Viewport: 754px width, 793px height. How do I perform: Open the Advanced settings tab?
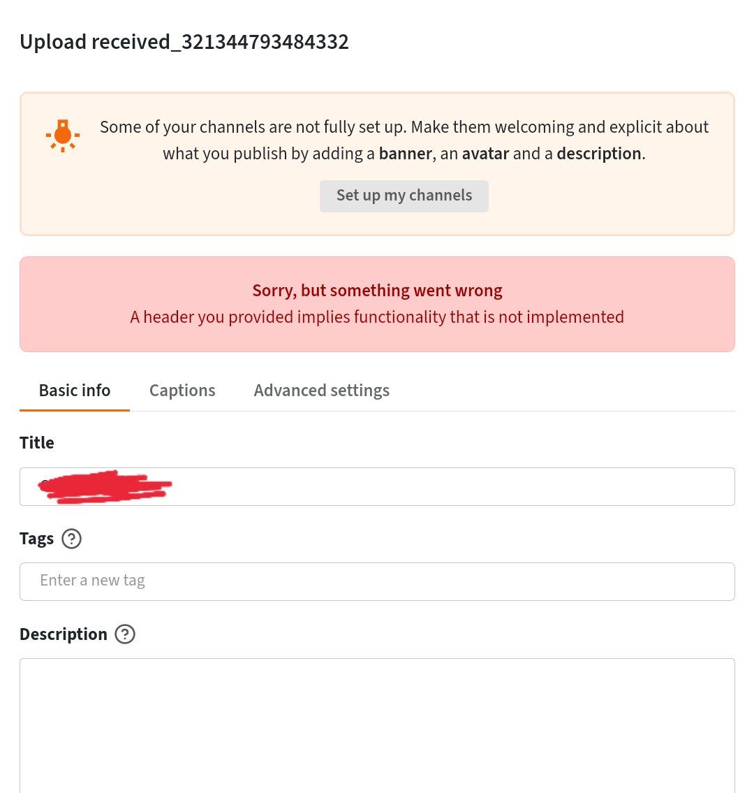coord(321,391)
